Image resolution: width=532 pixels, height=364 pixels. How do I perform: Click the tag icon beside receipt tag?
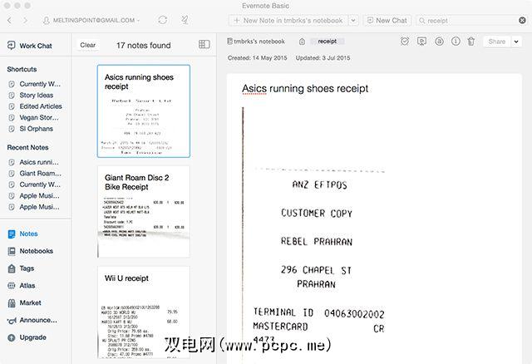tap(302, 42)
